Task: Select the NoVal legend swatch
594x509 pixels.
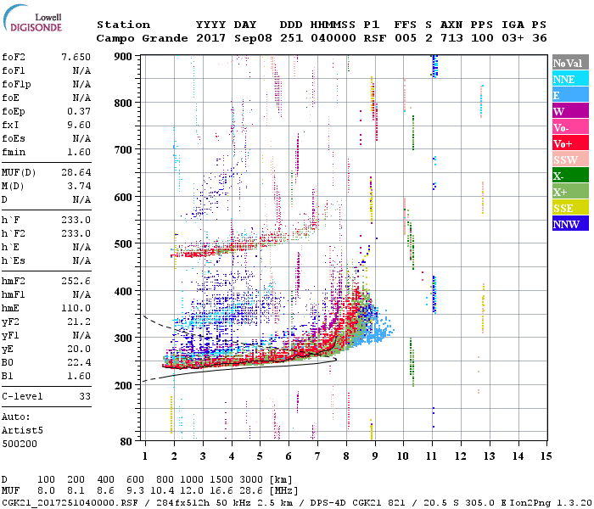Action: 570,63
